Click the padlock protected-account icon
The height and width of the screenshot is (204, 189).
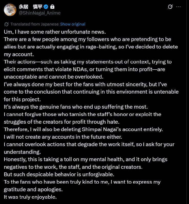(52, 7)
